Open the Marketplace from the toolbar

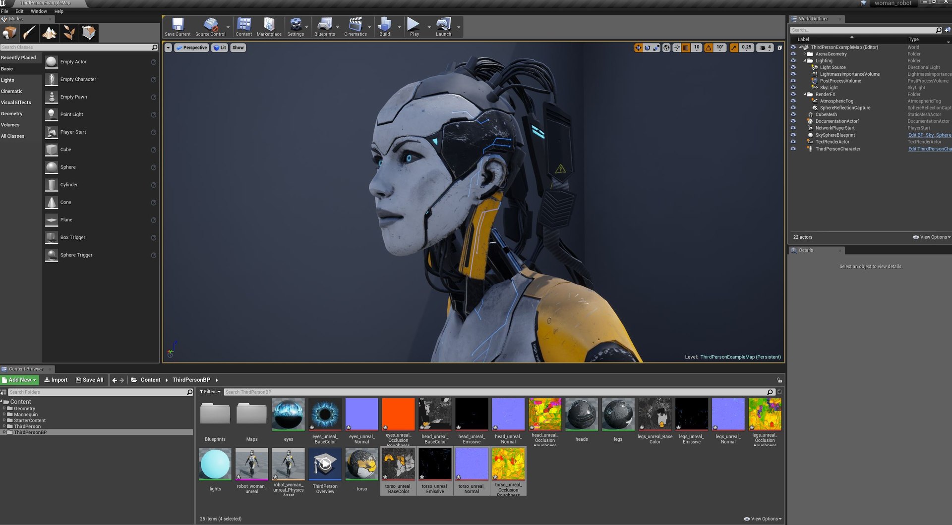tap(269, 27)
